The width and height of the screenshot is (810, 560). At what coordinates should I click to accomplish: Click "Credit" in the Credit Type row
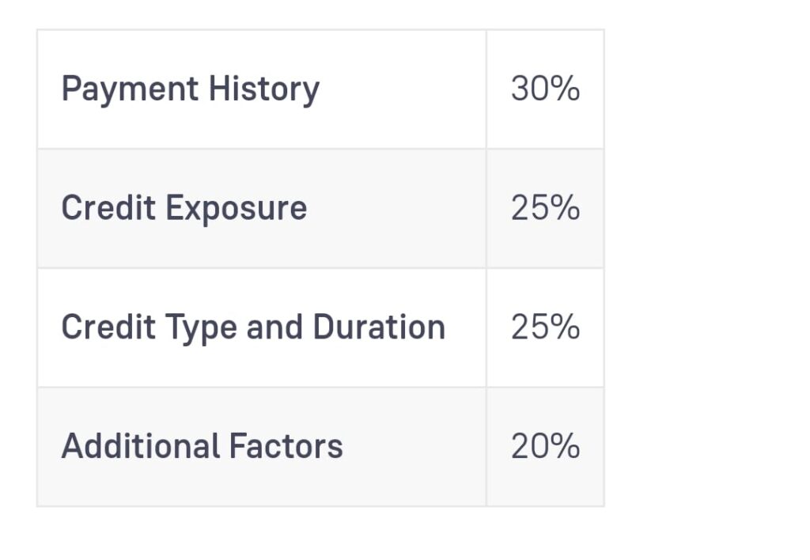pyautogui.click(x=108, y=327)
